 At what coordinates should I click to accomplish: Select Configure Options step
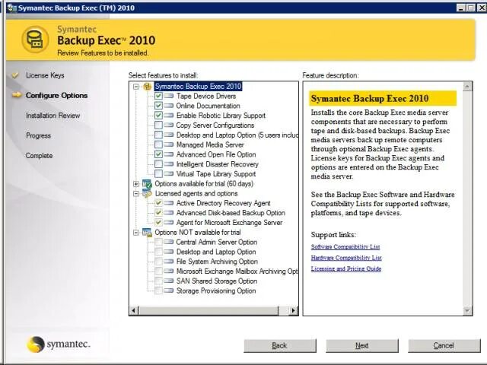(56, 95)
